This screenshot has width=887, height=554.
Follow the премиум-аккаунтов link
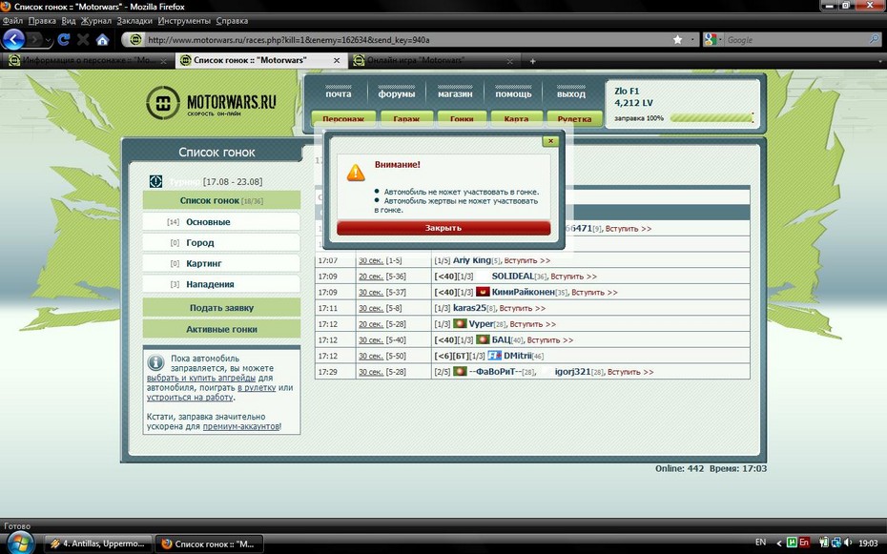click(241, 426)
